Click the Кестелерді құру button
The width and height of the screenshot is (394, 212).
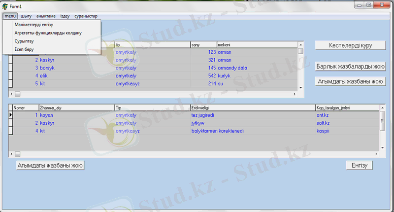350,45
